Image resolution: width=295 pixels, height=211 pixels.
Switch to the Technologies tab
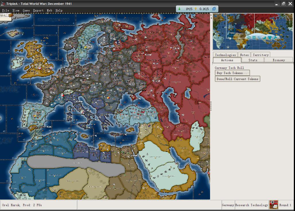tap(225, 55)
